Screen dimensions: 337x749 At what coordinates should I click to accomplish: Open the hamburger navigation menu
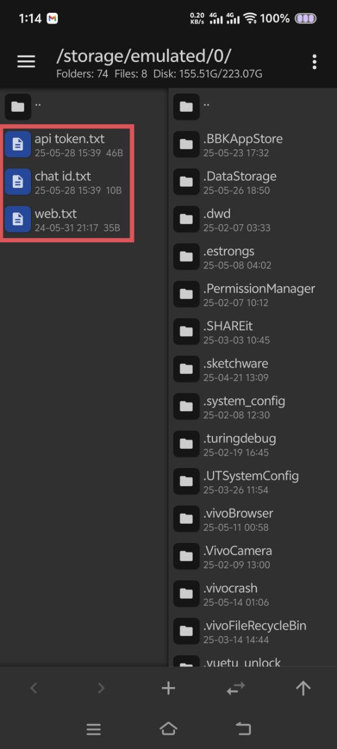26,61
